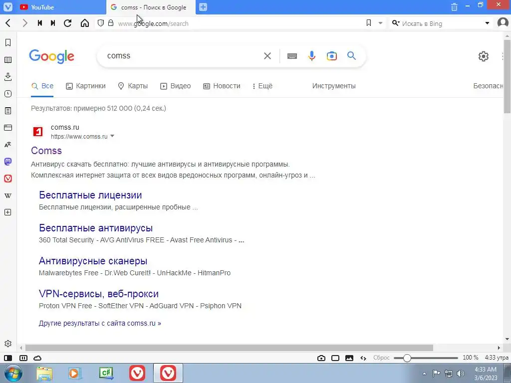Image resolution: width=511 pixels, height=383 pixels.
Task: Open Google quick settings gear
Action: click(483, 56)
